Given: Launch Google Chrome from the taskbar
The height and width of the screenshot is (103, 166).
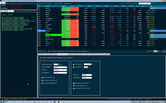Looking at the screenshot, I should tap(15, 102).
